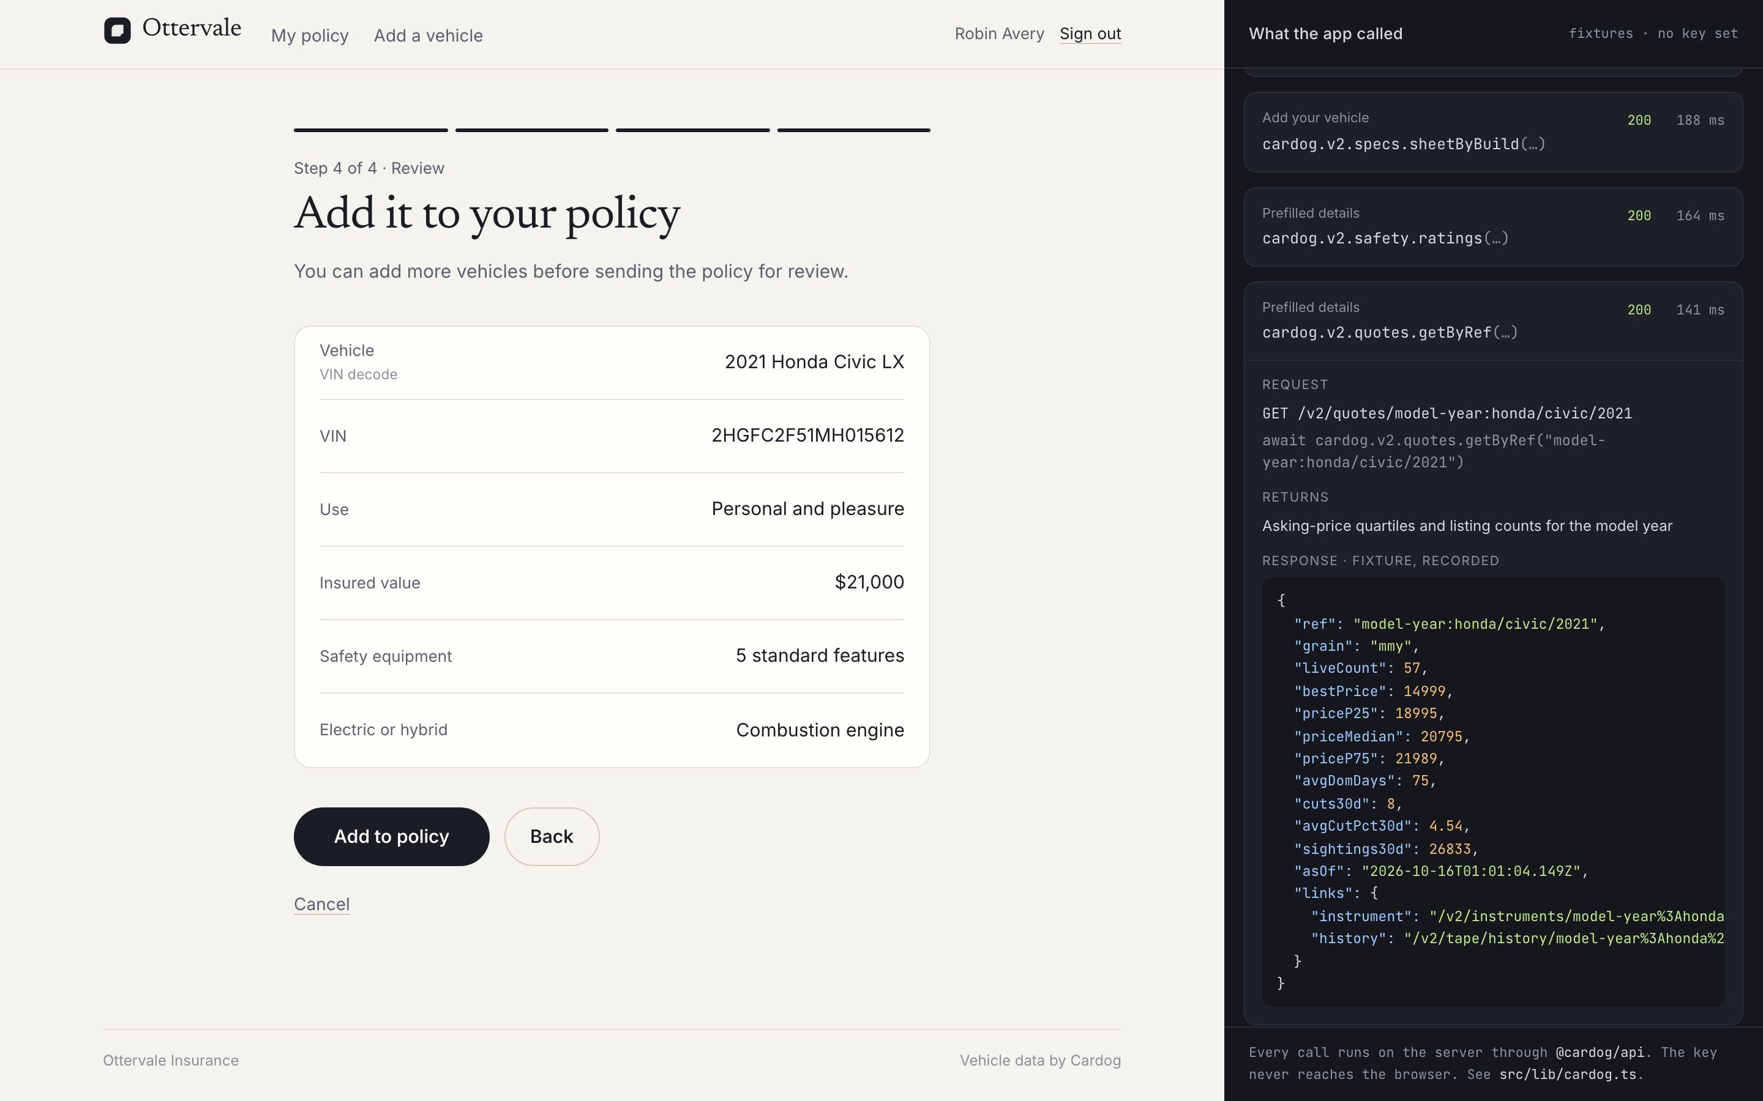Click the Cancel link

321,903
